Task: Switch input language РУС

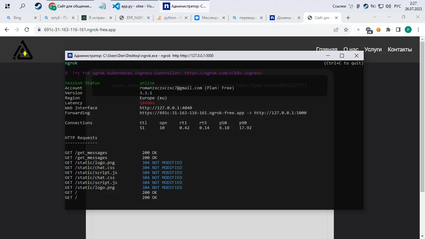Action: tap(398, 6)
